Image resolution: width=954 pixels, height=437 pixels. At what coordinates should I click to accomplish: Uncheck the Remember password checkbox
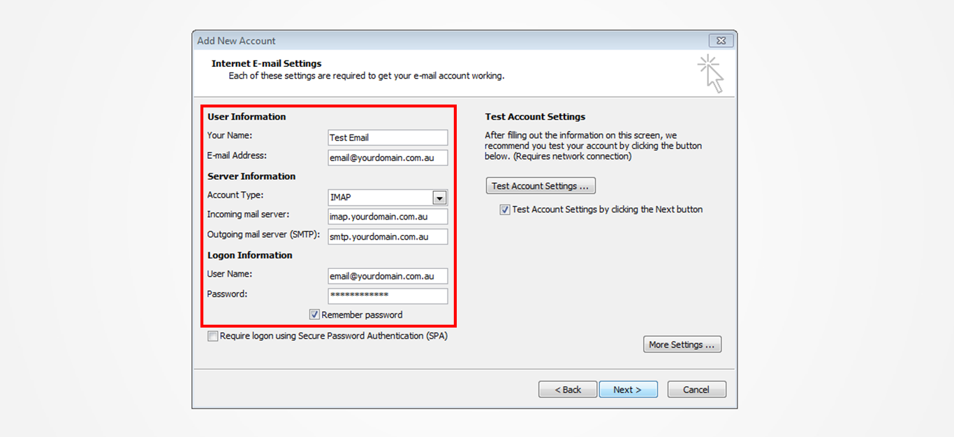click(315, 315)
